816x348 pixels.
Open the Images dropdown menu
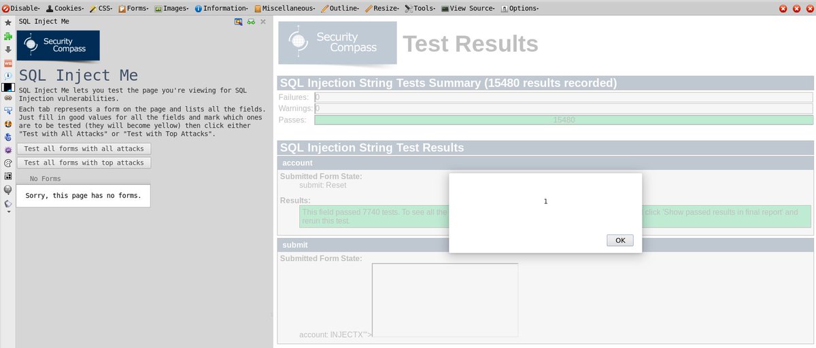(172, 9)
